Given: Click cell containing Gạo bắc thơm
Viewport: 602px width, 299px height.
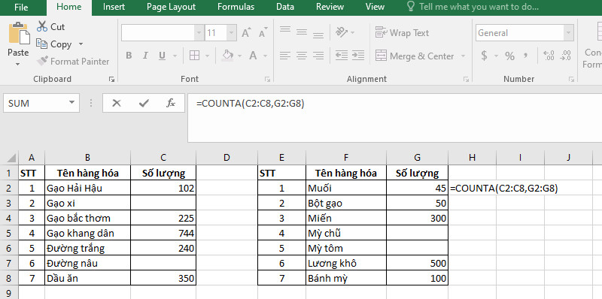Looking at the screenshot, I should point(87,218).
